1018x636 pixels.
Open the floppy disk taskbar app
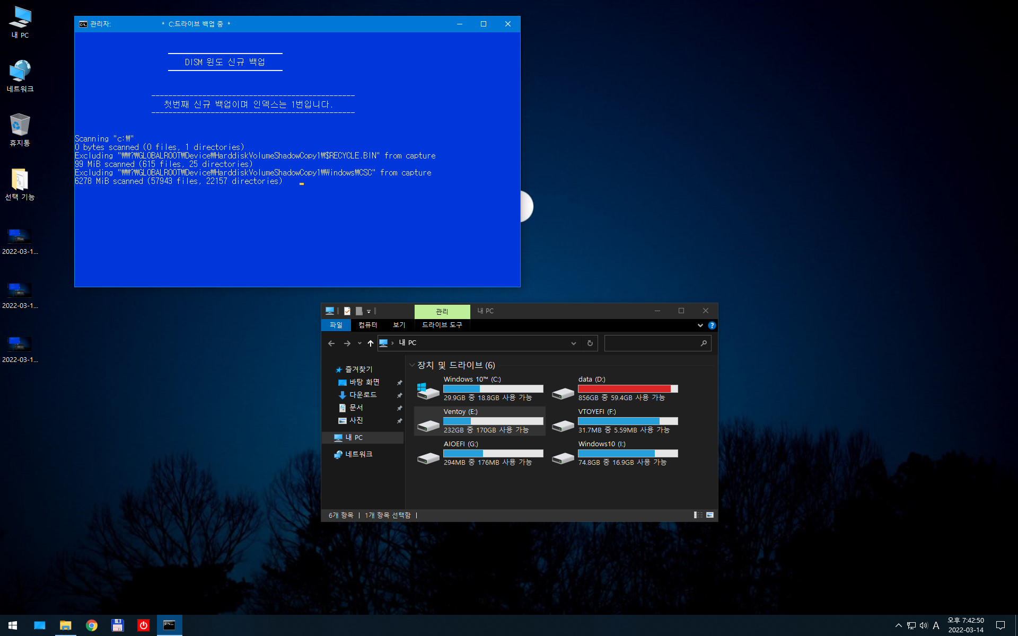[117, 625]
